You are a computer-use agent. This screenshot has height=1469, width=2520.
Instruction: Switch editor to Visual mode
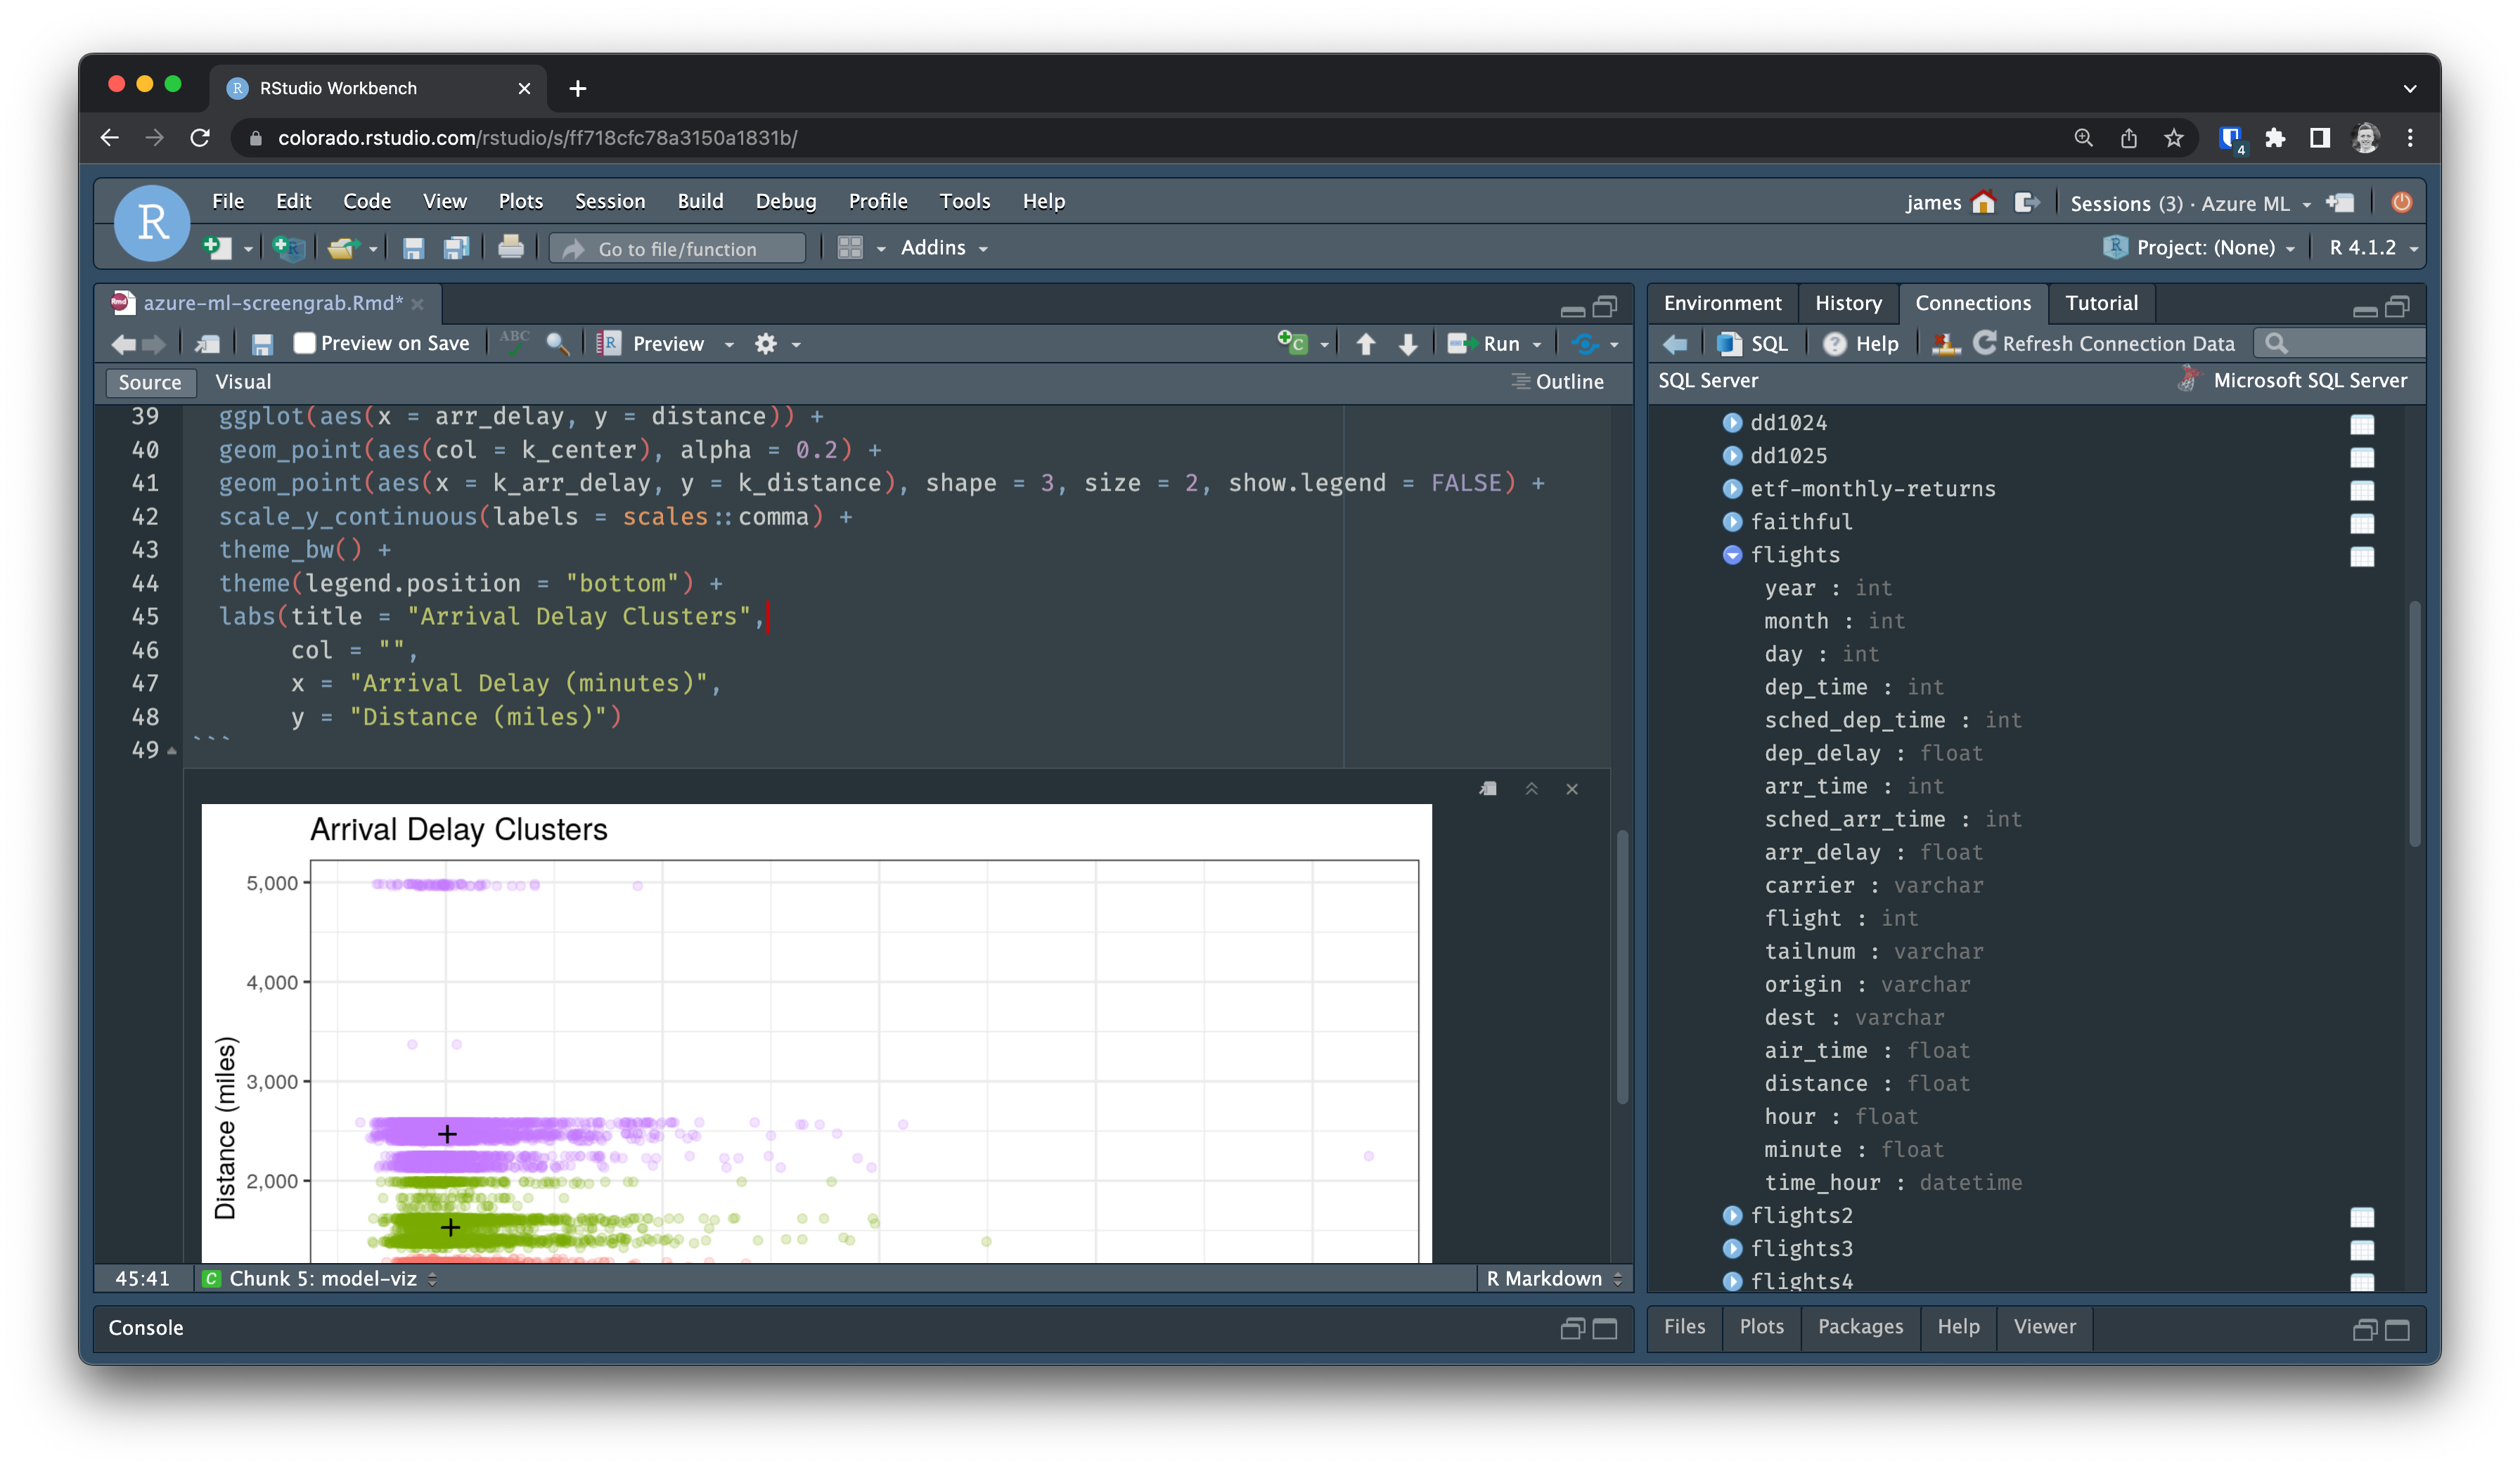click(x=243, y=382)
